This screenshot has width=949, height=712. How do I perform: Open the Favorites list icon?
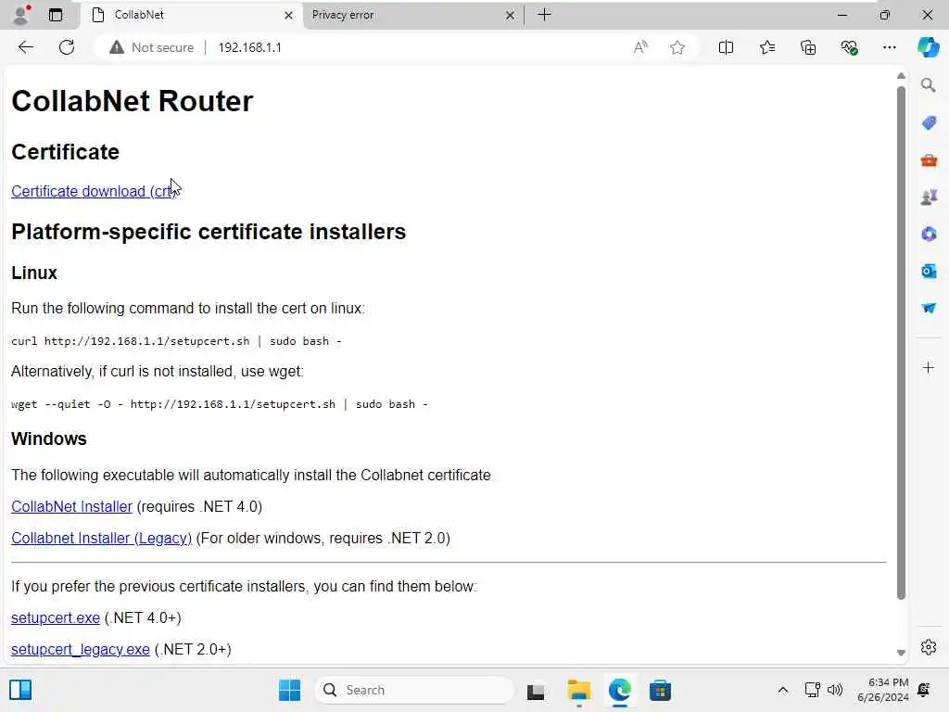[x=766, y=47]
